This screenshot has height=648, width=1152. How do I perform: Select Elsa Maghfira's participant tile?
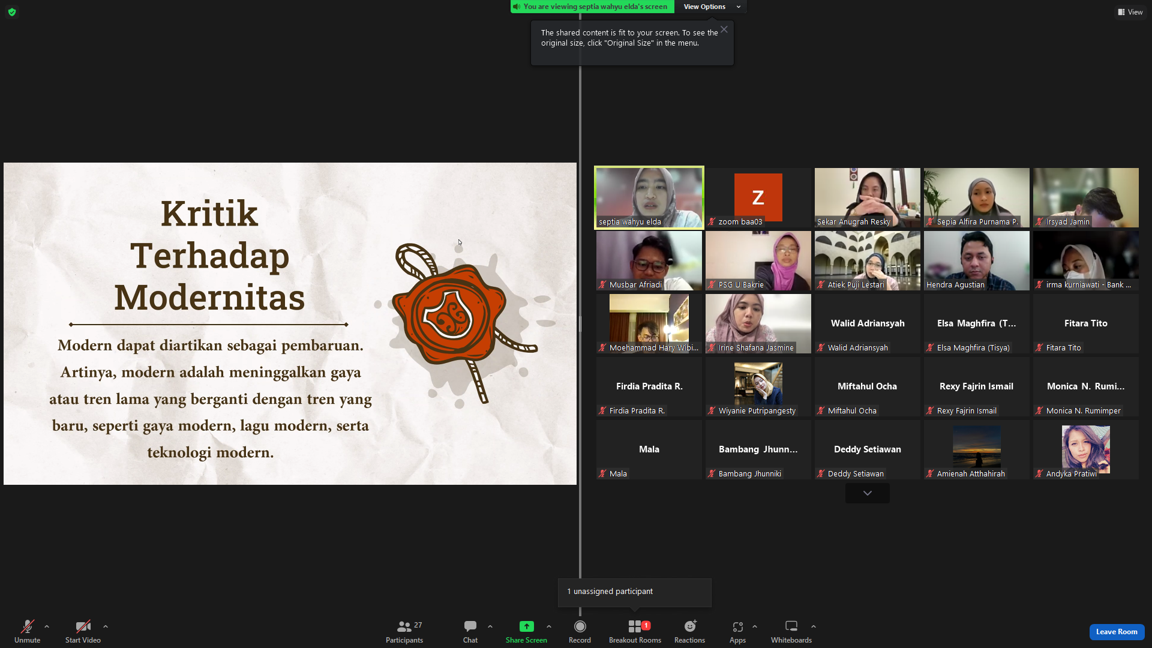tap(977, 323)
